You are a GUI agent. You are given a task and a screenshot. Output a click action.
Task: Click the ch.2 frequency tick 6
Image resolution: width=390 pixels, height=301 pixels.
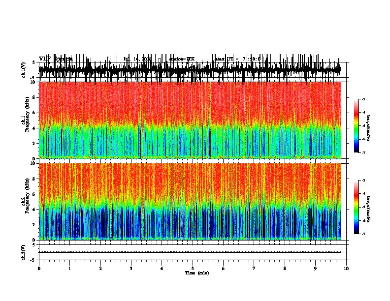34,194
